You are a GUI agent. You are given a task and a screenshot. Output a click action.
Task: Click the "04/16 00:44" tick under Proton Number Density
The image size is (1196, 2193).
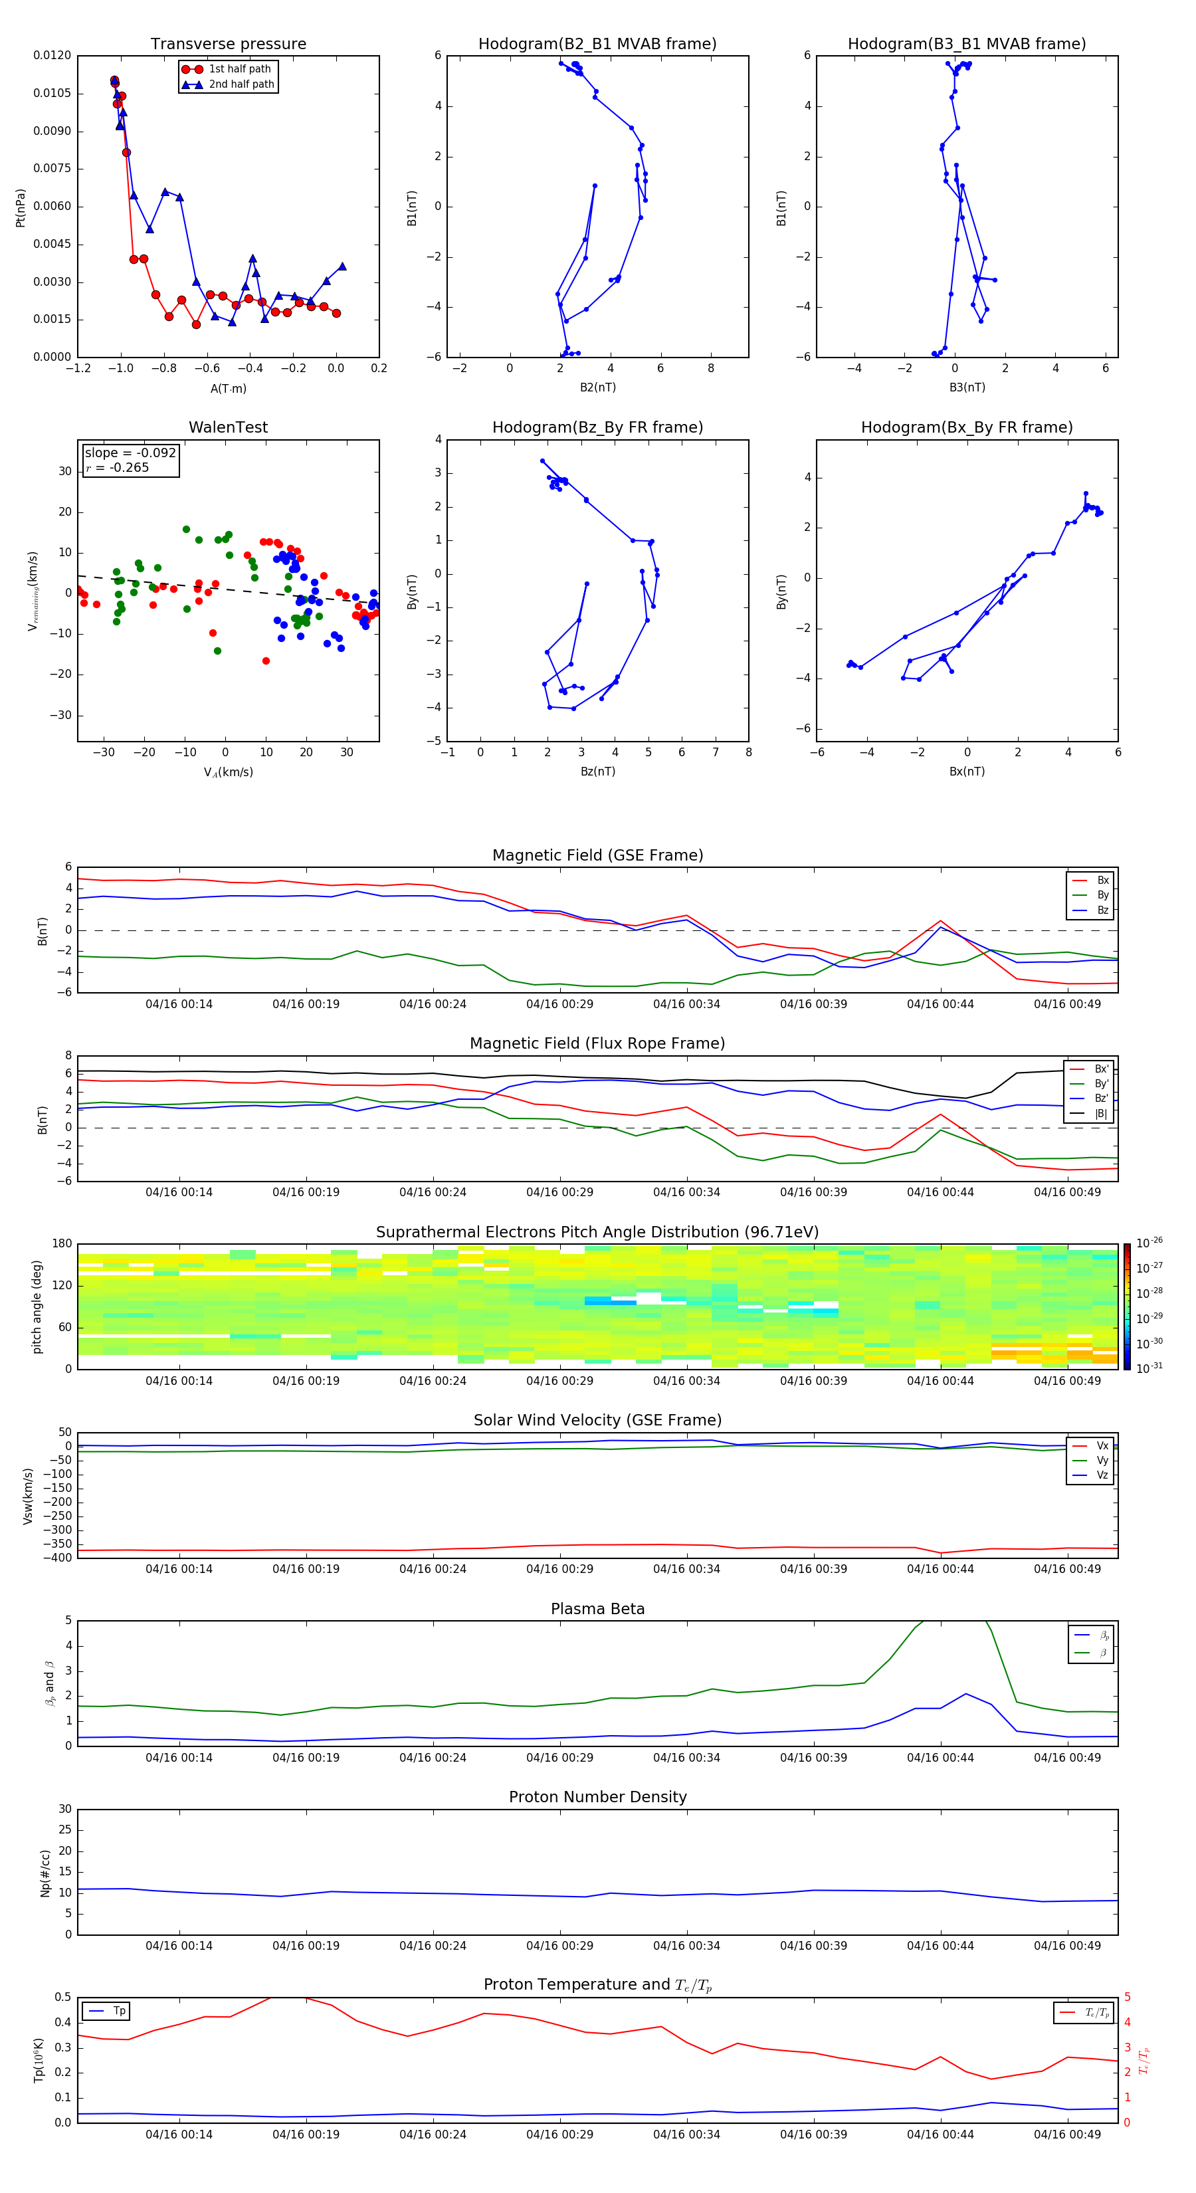[x=940, y=1946]
